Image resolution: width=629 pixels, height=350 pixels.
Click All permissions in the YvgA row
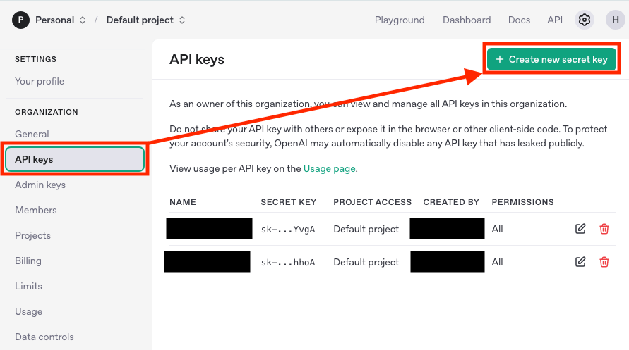click(x=497, y=229)
